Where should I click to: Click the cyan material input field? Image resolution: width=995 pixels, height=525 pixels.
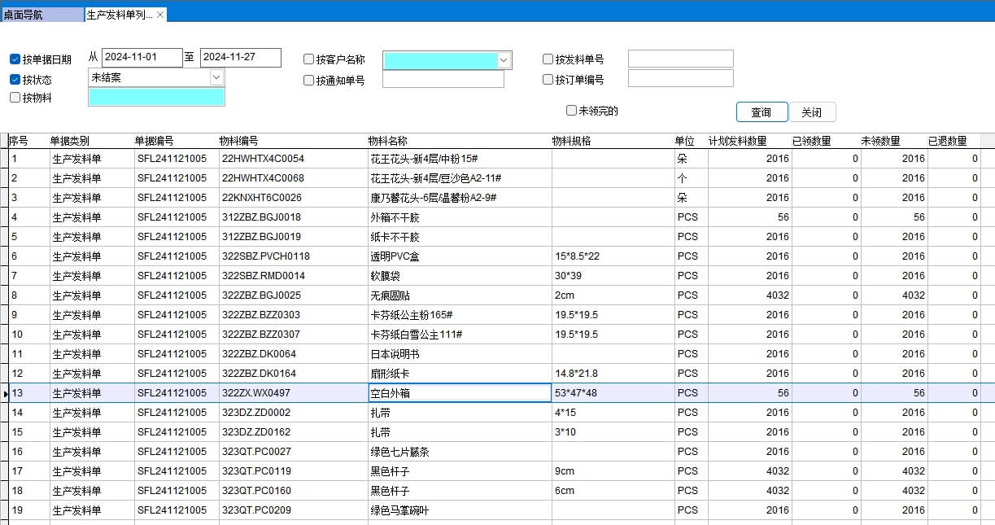(x=156, y=97)
